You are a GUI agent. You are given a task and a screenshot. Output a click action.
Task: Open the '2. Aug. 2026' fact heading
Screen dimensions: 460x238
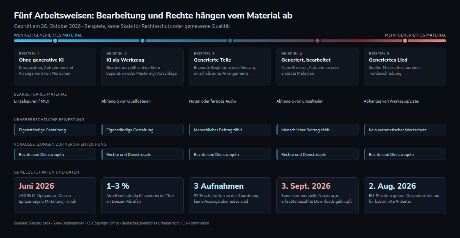pyautogui.click(x=392, y=186)
